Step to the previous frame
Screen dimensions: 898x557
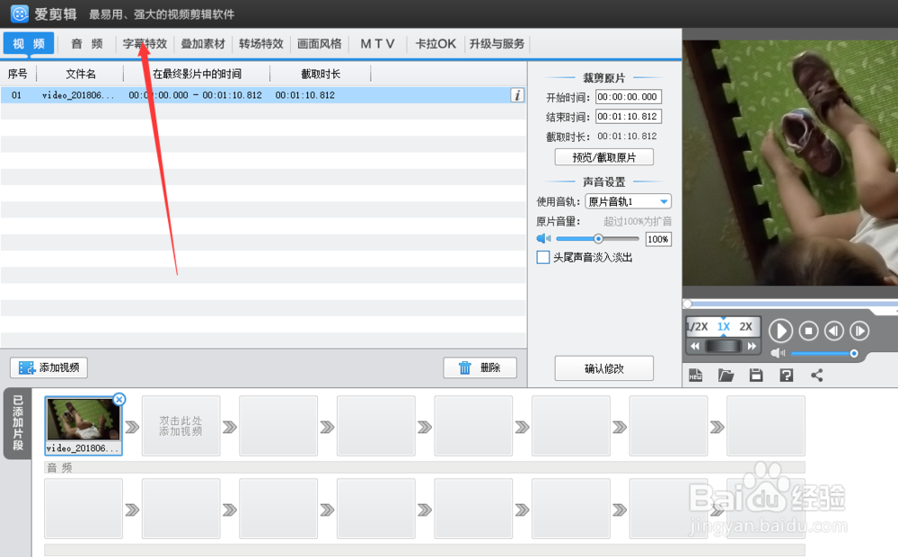tap(834, 331)
